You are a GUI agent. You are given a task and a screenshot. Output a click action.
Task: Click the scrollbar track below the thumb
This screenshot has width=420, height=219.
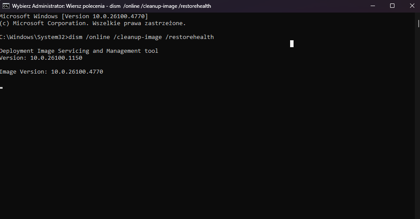[419, 120]
